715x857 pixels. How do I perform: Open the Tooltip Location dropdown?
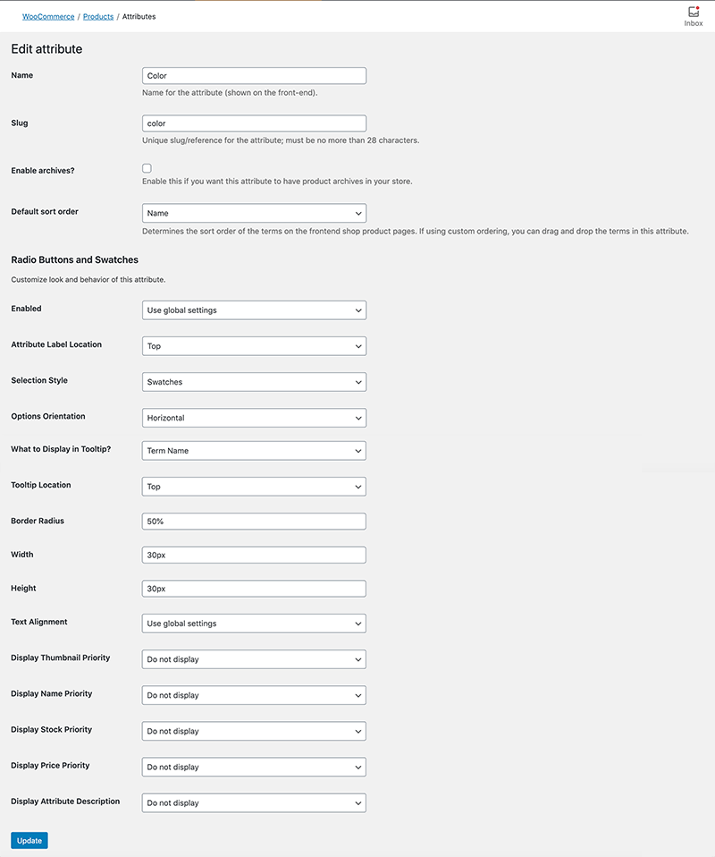click(x=254, y=487)
